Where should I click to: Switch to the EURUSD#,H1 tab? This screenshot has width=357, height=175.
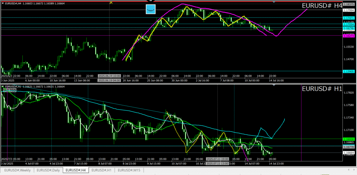click(102, 170)
